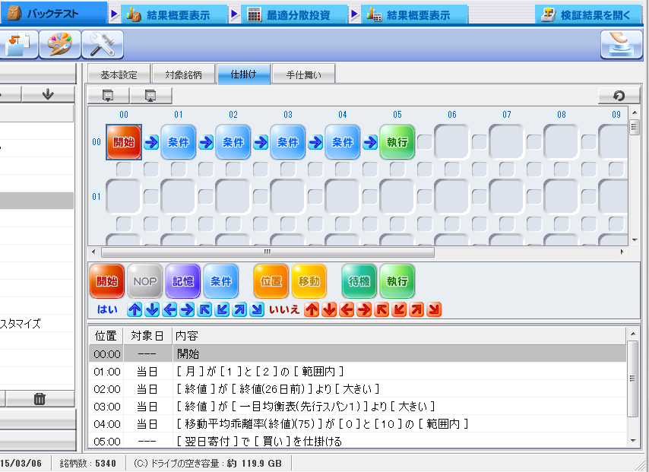Click the arrow connector between 条件 04 and 執行
Screen dimensions: 649x472
coord(370,142)
